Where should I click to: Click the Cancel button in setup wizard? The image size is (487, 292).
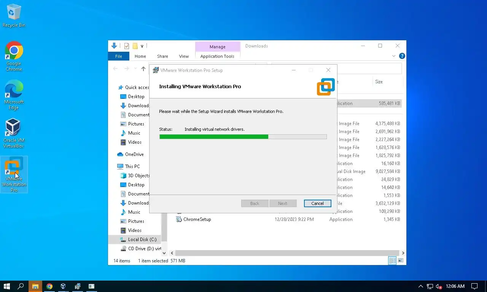tap(317, 203)
